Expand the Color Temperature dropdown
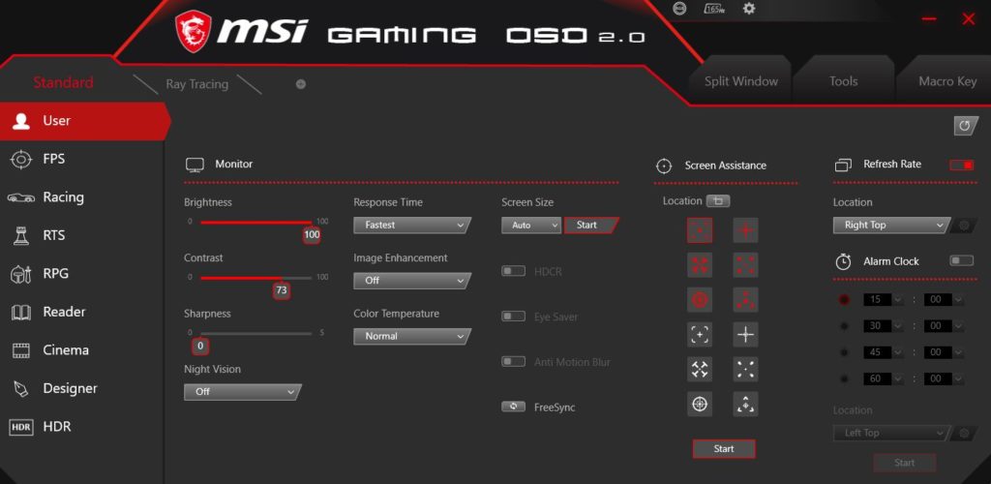 411,336
